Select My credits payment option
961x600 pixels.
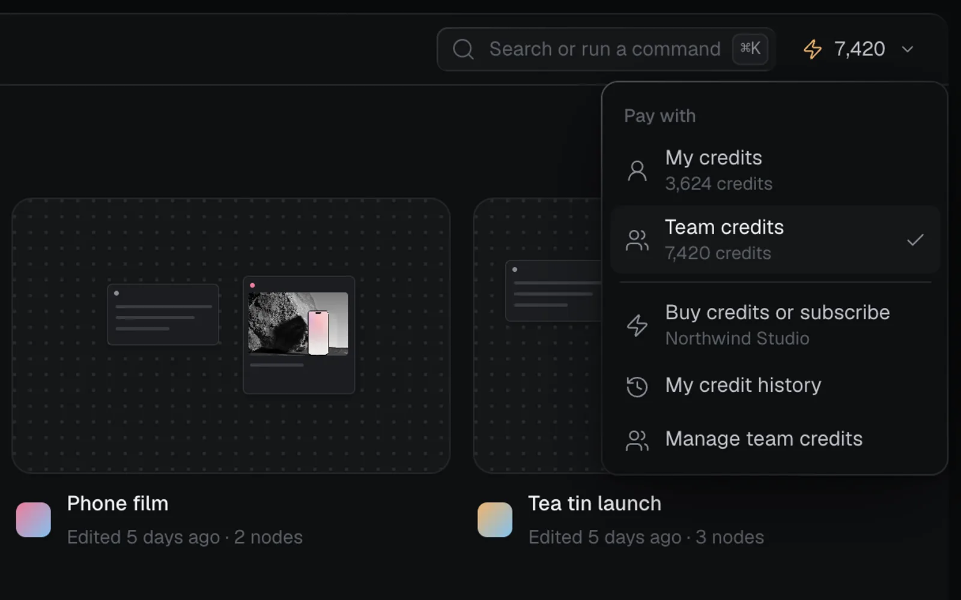click(x=775, y=170)
